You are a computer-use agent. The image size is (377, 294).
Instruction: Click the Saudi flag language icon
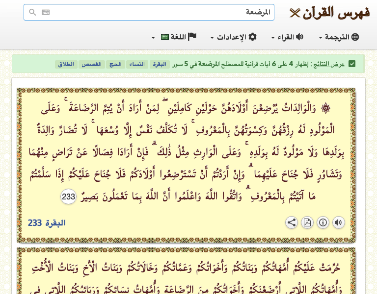click(x=165, y=37)
